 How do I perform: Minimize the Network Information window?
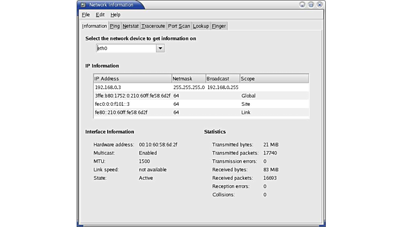click(303, 4)
